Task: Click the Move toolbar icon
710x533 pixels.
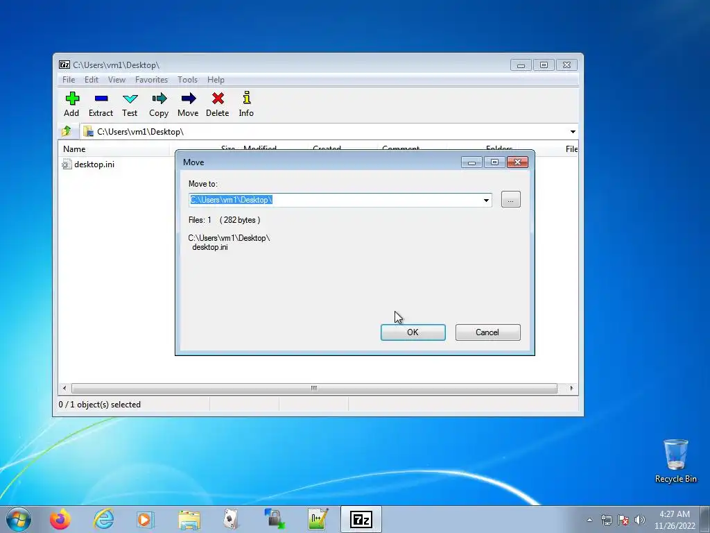Action: pyautogui.click(x=188, y=104)
